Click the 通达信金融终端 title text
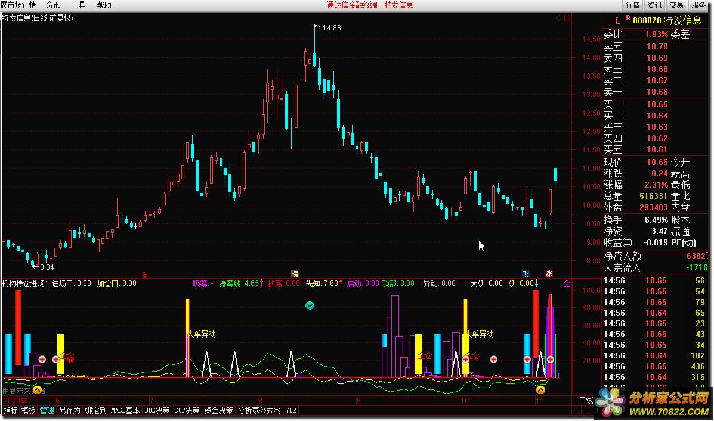 point(352,5)
